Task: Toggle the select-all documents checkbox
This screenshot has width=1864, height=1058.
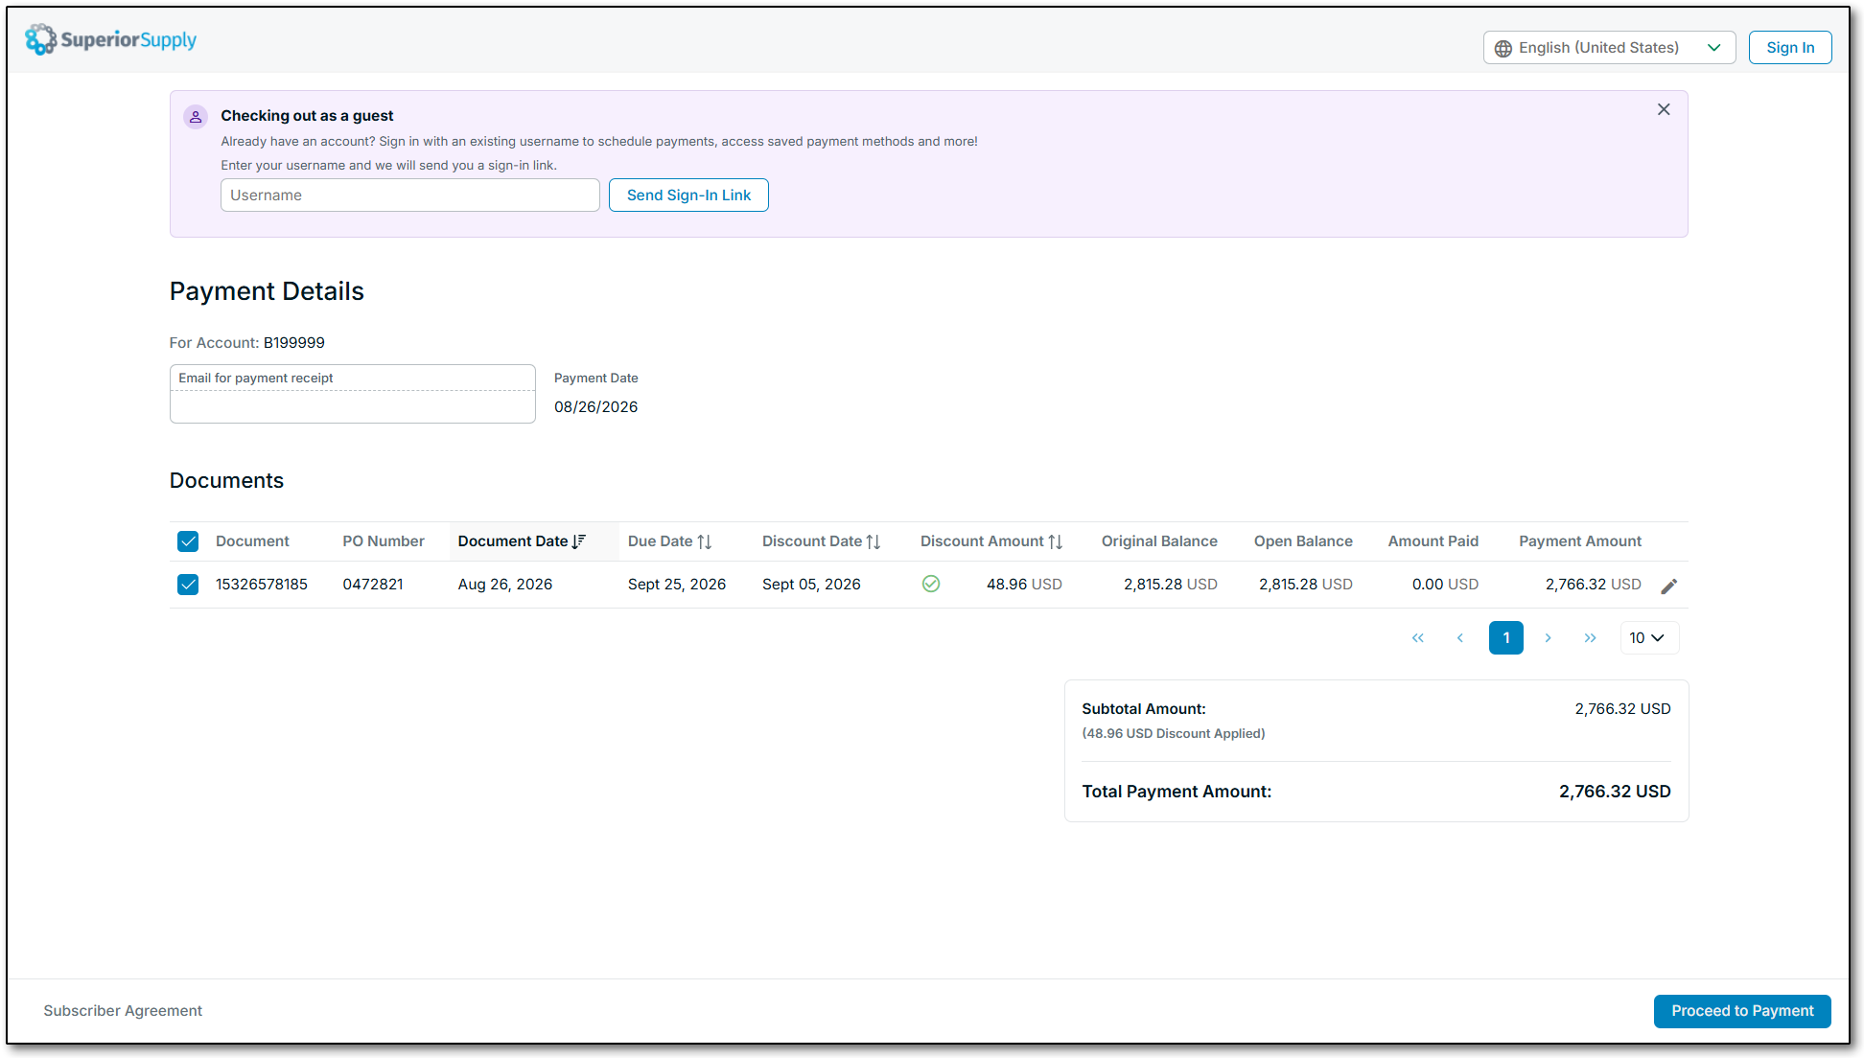Action: click(188, 541)
